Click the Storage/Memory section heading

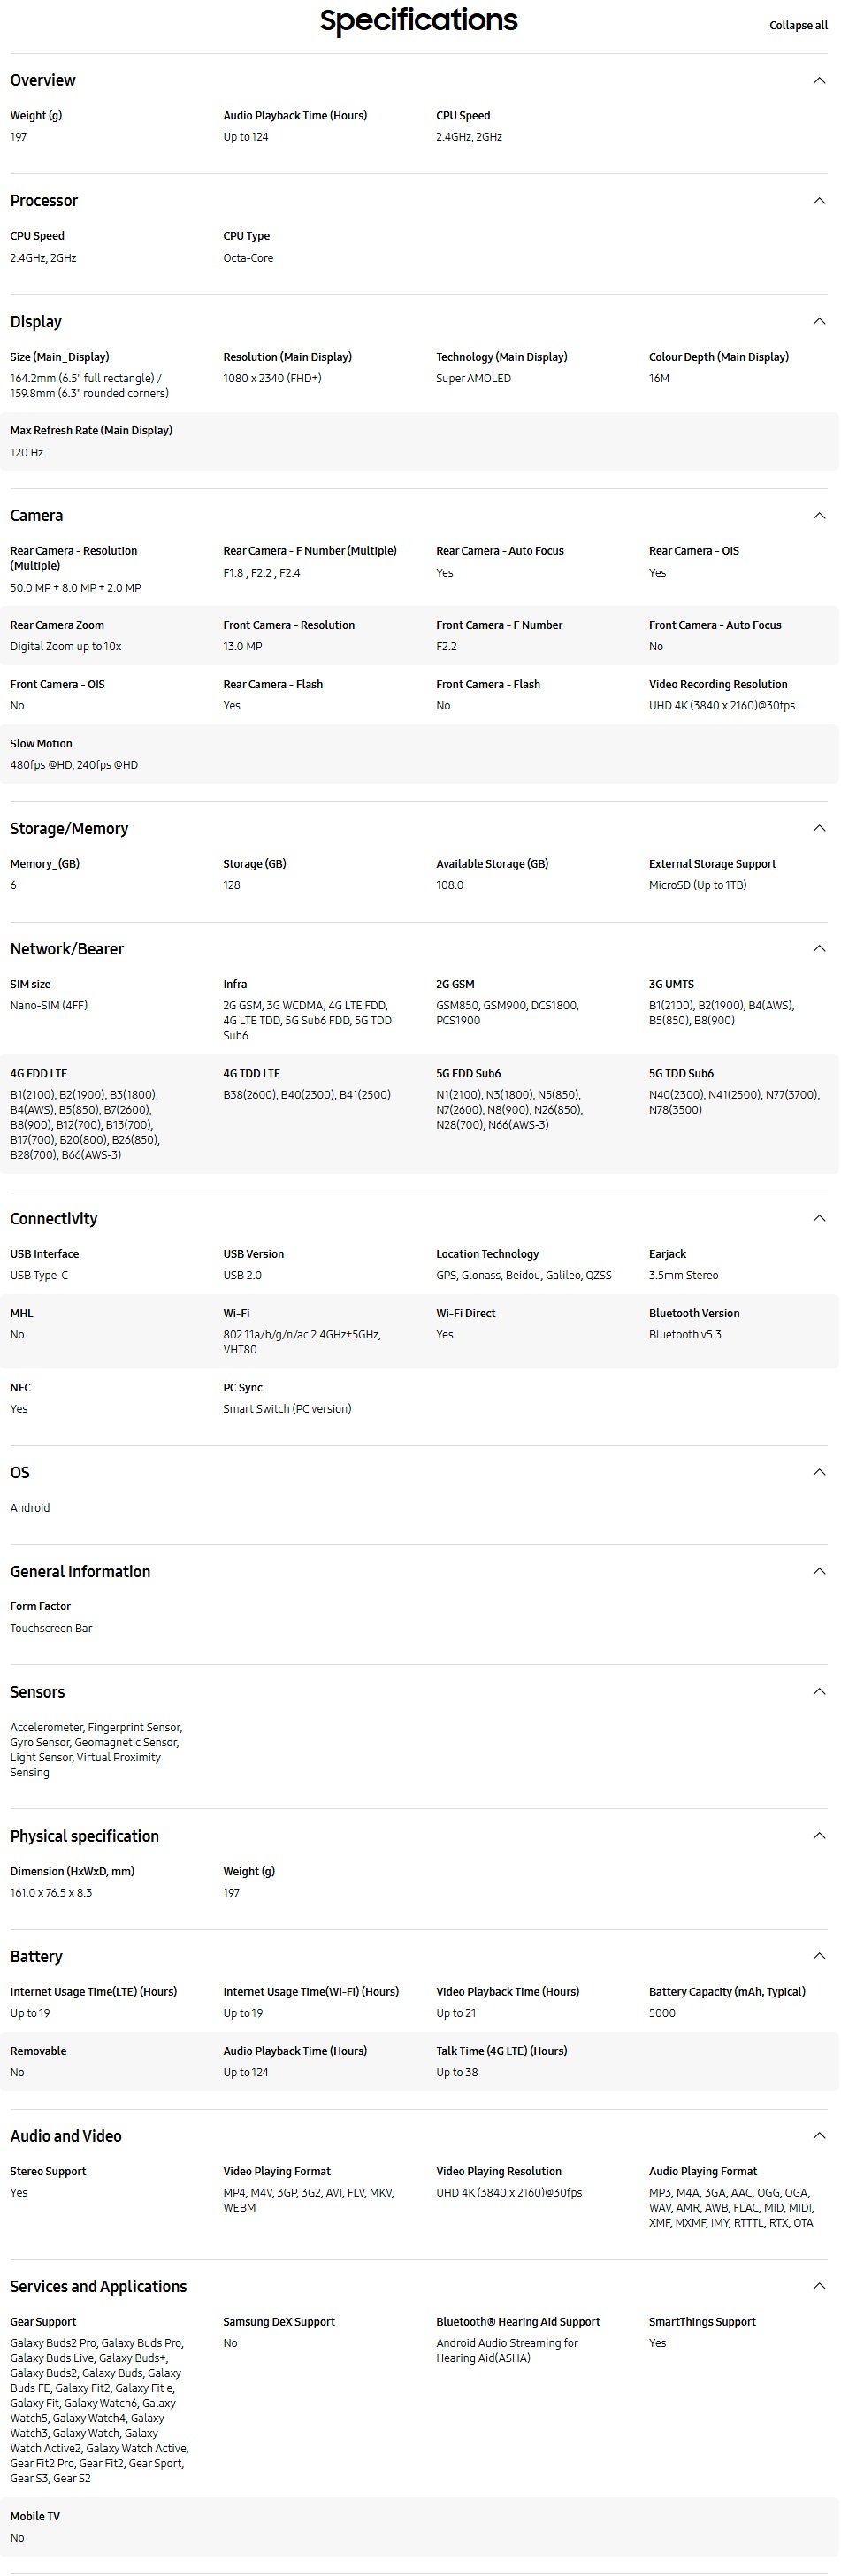tap(69, 829)
